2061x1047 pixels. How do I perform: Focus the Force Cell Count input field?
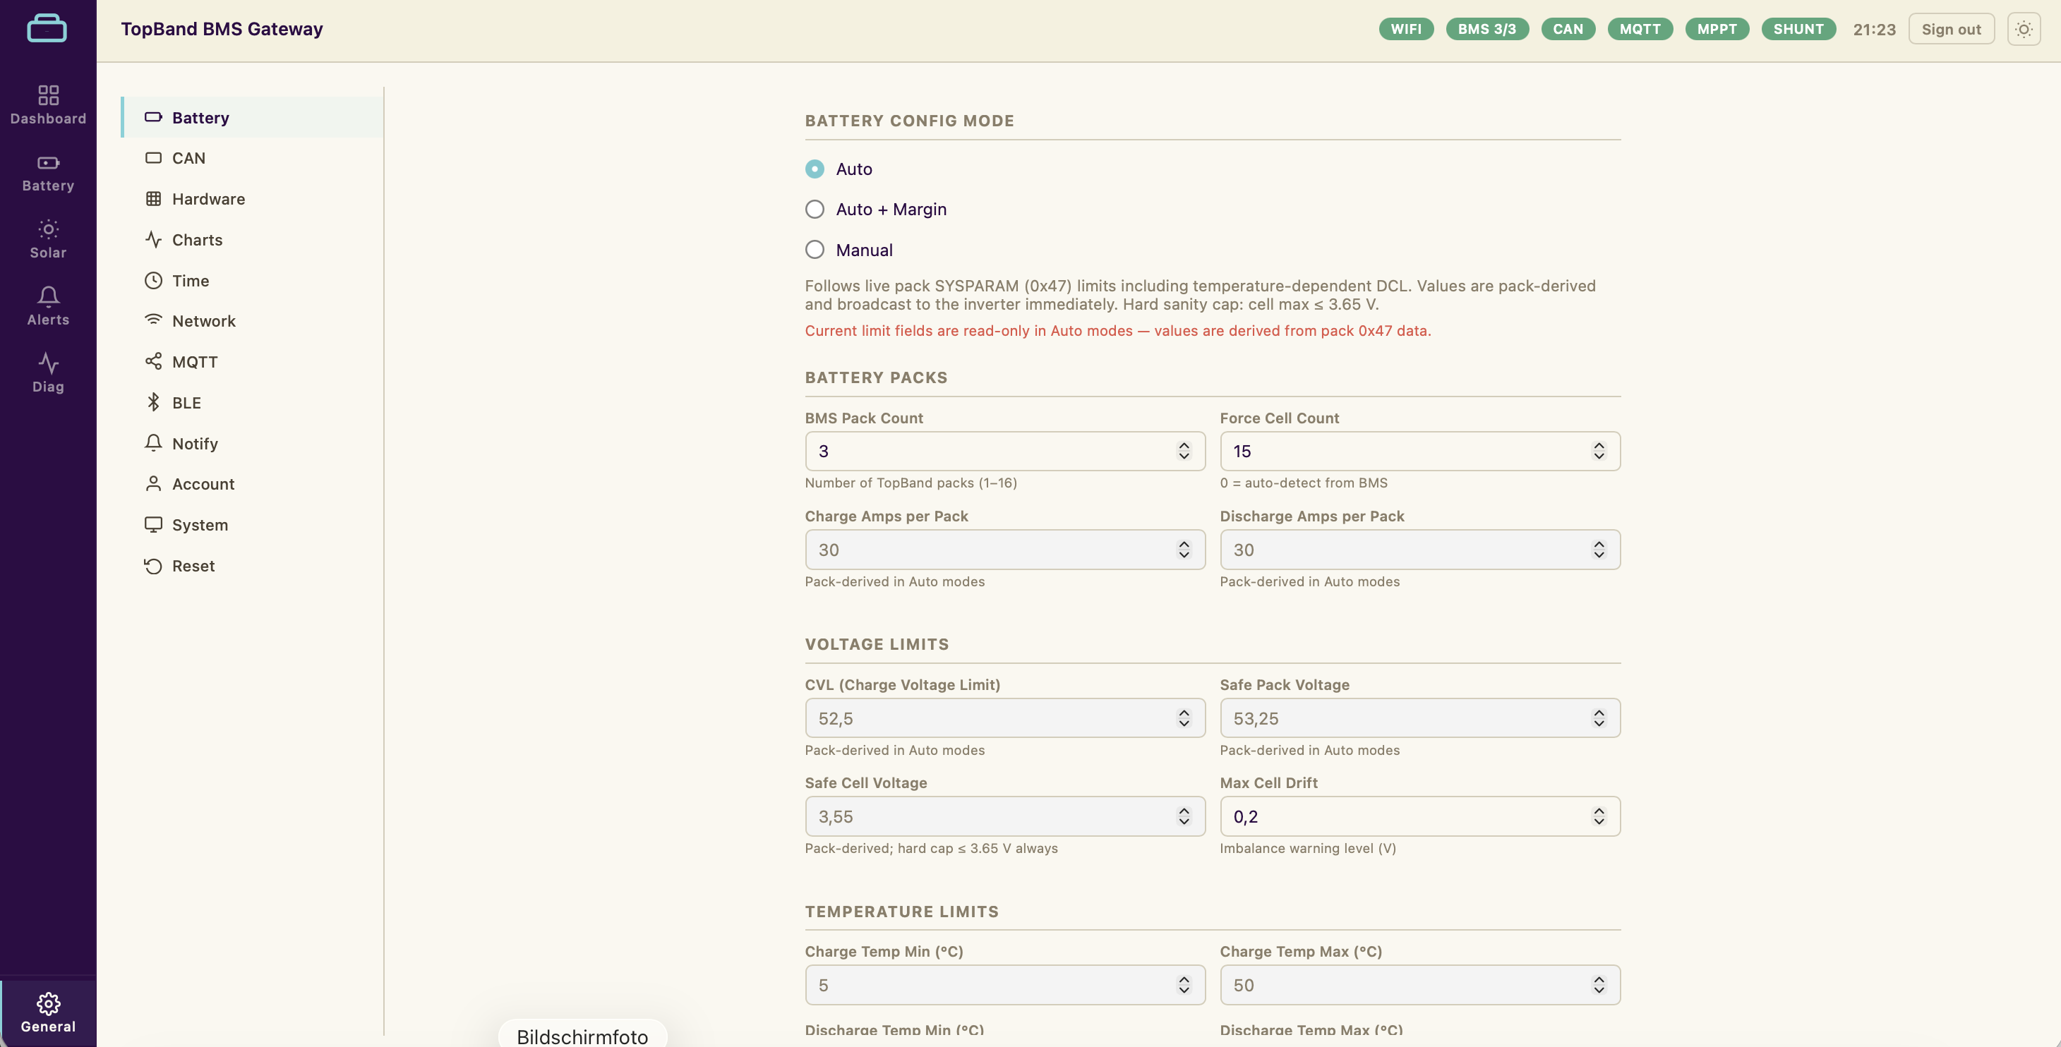pos(1420,451)
